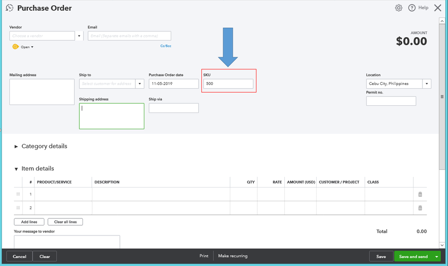
Task: Click the yellow Open status icon
Action: (15, 47)
